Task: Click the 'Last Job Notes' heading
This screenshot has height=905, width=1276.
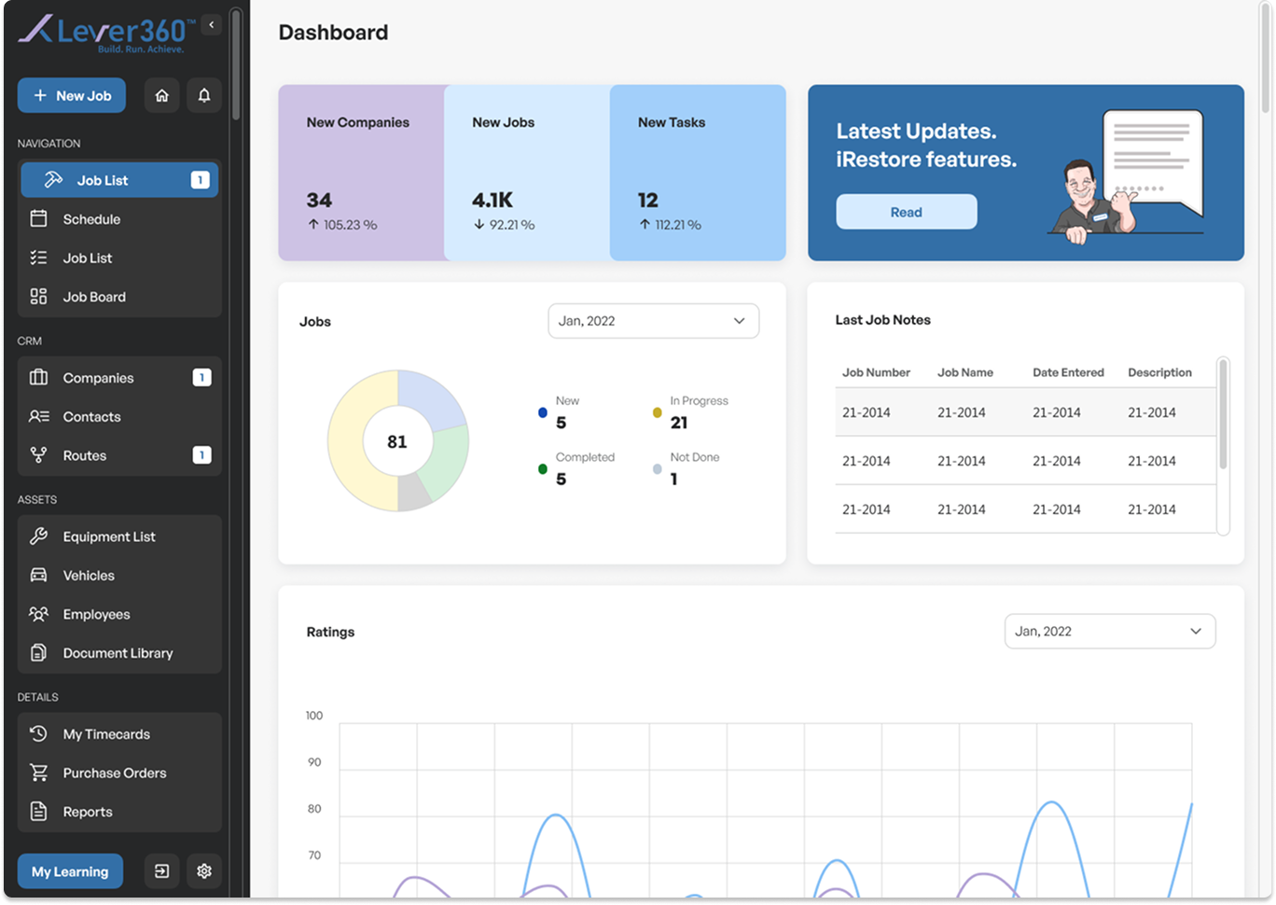Action: pyautogui.click(x=882, y=320)
